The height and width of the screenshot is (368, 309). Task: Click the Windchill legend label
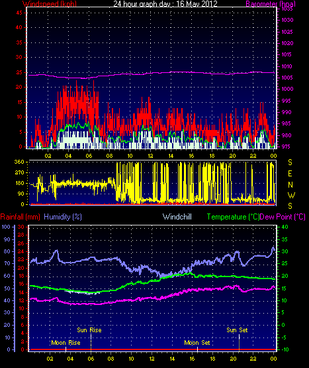[x=177, y=217]
